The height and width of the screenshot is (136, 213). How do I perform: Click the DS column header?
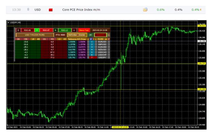pyautogui.click(x=44, y=39)
